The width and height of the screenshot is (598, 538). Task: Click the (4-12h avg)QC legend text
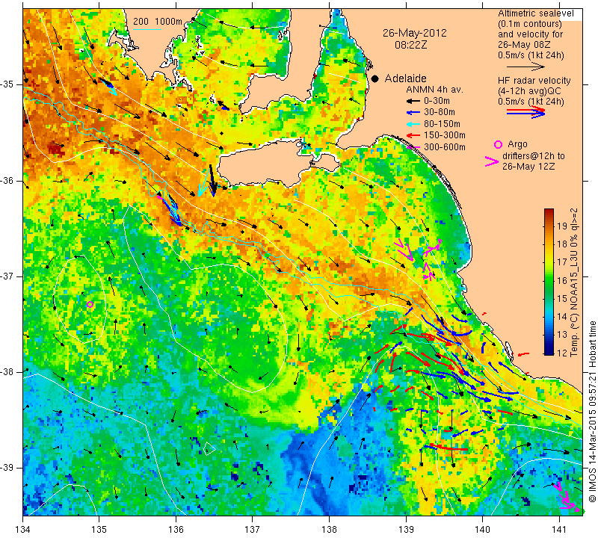[529, 91]
